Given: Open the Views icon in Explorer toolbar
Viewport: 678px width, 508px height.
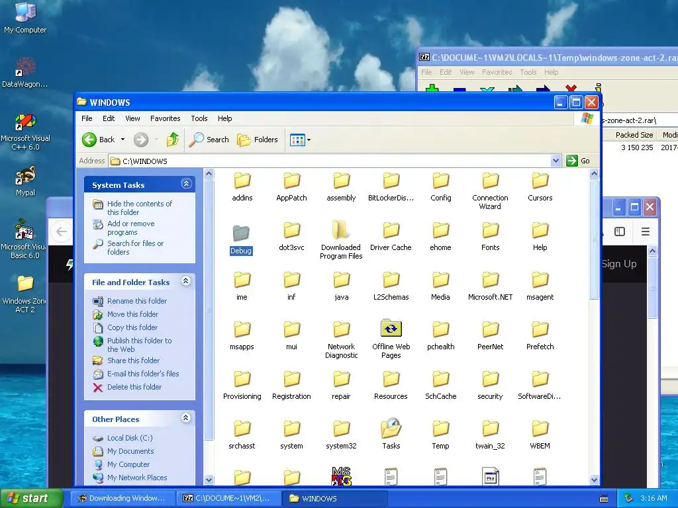Looking at the screenshot, I should [x=297, y=140].
